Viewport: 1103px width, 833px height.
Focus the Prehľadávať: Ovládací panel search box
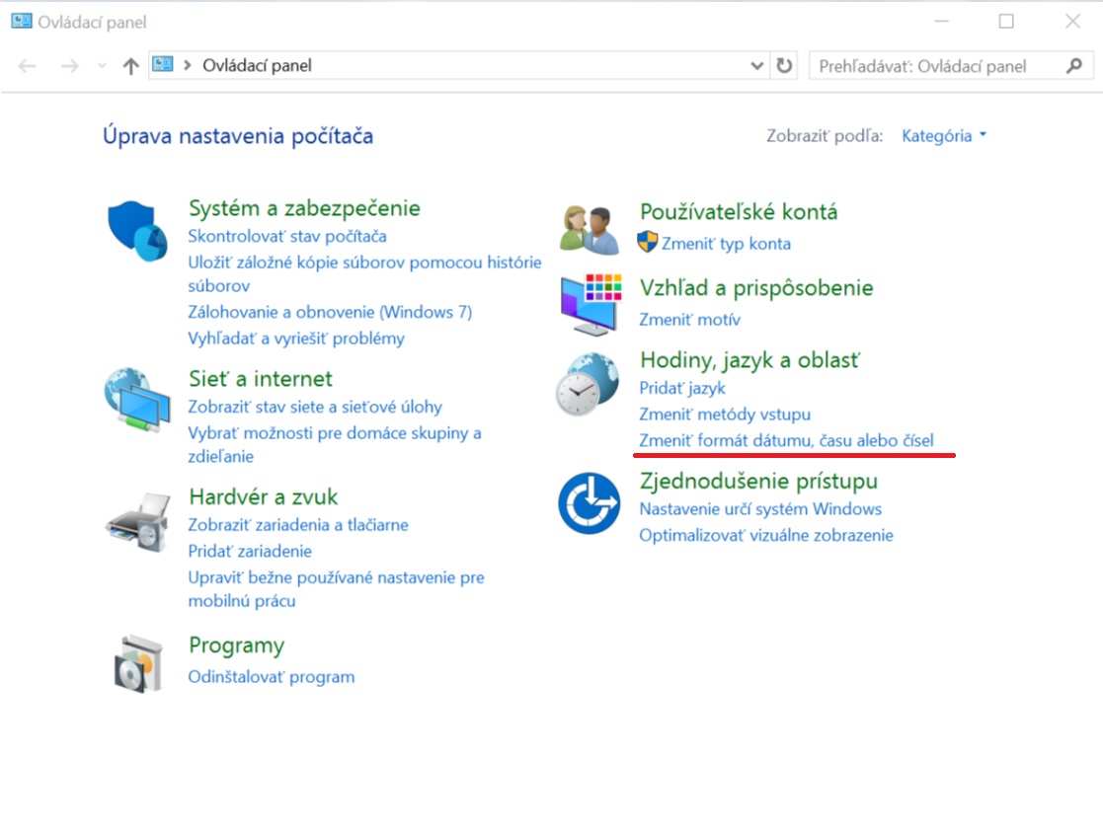(x=951, y=66)
